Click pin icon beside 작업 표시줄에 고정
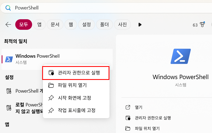This screenshot has height=133, width=212. pyautogui.click(x=51, y=111)
